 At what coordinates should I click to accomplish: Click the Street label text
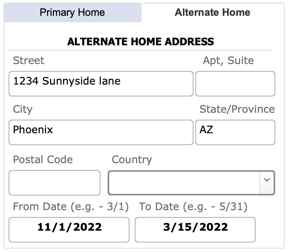coord(29,61)
